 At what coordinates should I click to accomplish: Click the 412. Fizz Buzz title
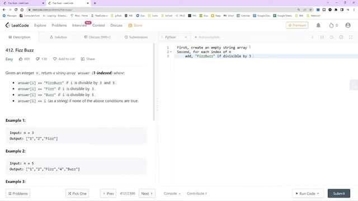coord(20,50)
